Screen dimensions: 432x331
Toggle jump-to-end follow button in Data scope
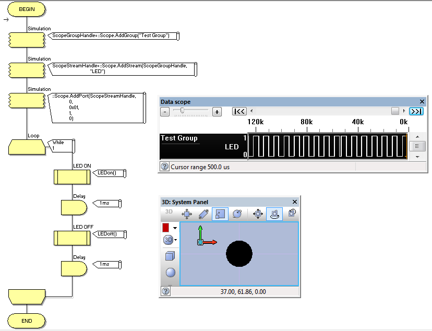point(416,111)
